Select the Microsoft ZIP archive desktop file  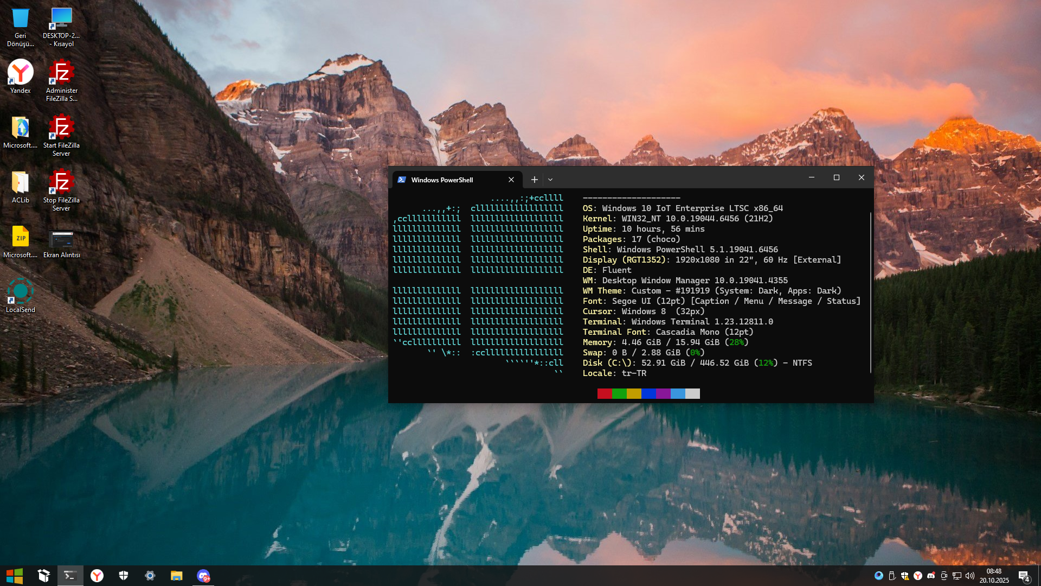coord(21,241)
